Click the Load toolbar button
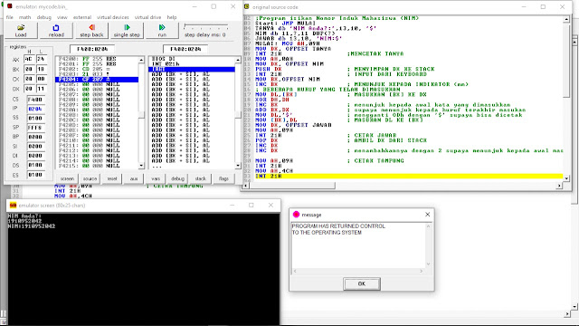Screen dimensions: 579x326 point(21,30)
